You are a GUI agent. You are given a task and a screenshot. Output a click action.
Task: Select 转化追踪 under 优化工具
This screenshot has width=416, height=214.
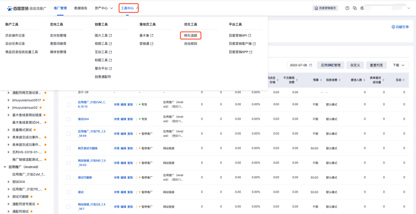(190, 35)
